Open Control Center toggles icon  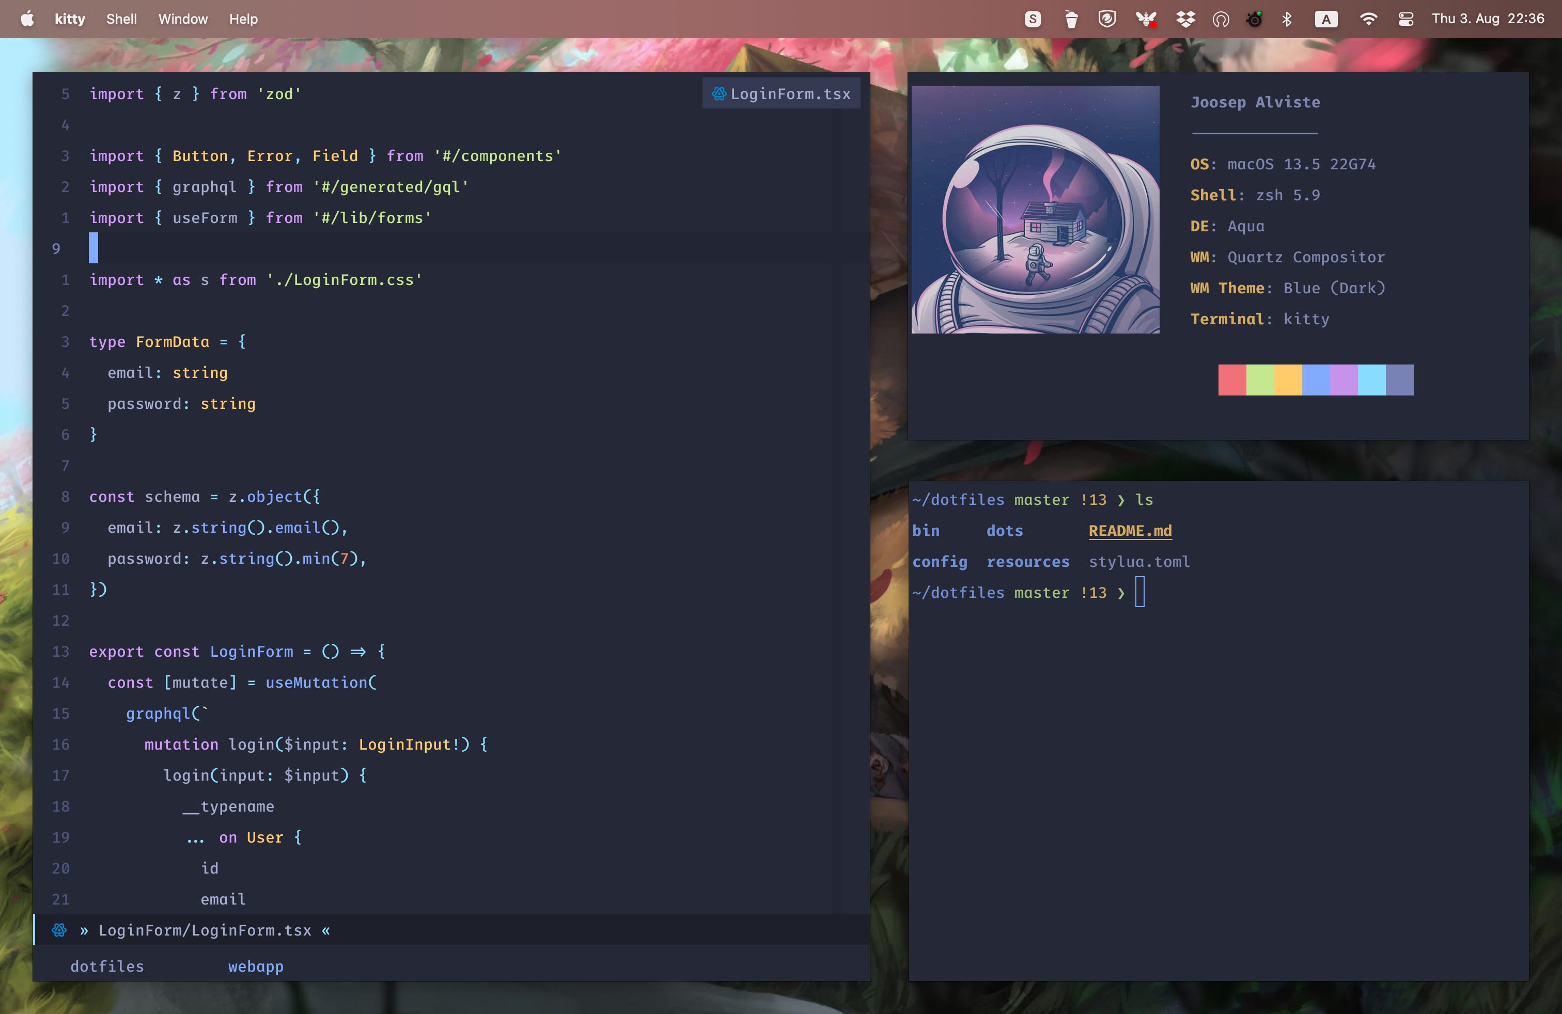(1405, 19)
